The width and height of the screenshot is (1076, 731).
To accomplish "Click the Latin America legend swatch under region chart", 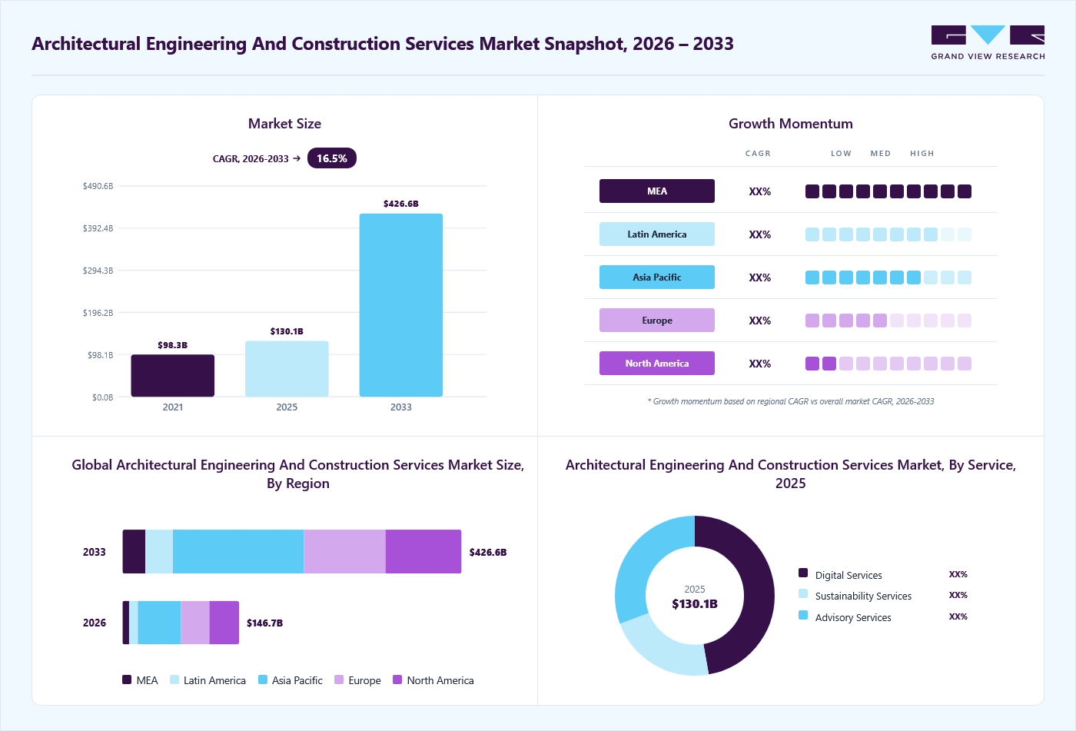I will [x=174, y=679].
